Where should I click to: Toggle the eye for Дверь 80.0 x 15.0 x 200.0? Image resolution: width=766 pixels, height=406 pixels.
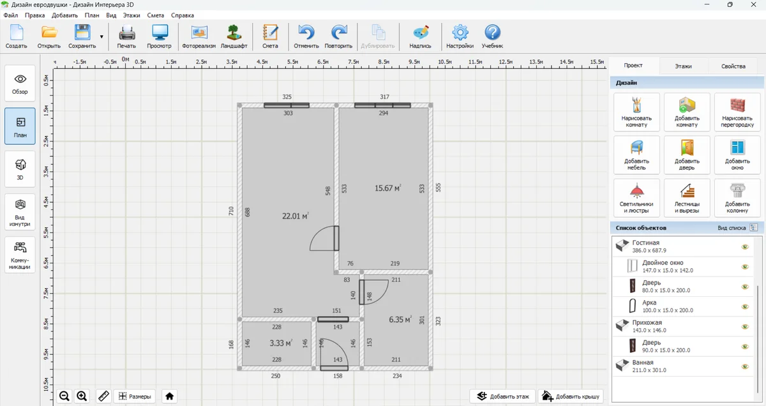tap(744, 287)
